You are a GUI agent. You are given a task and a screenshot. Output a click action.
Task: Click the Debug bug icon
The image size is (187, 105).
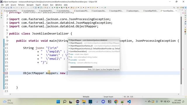click(x=53, y=8)
